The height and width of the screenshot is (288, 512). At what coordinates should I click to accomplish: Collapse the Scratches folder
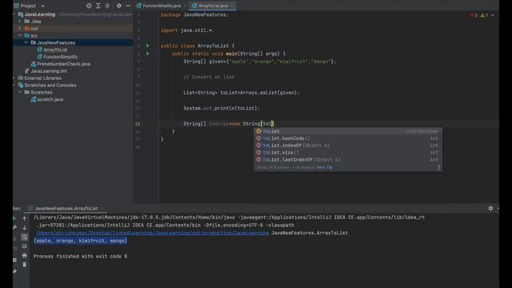(19, 93)
